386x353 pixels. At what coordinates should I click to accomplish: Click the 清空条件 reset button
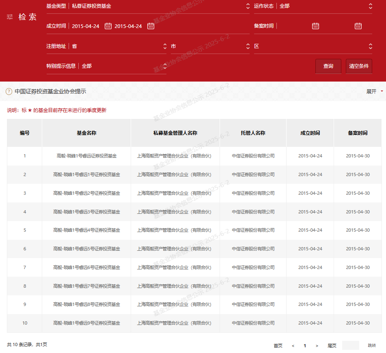tap(359, 66)
